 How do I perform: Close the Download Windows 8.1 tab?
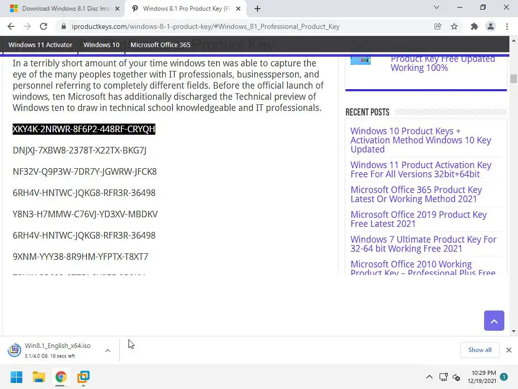(117, 9)
